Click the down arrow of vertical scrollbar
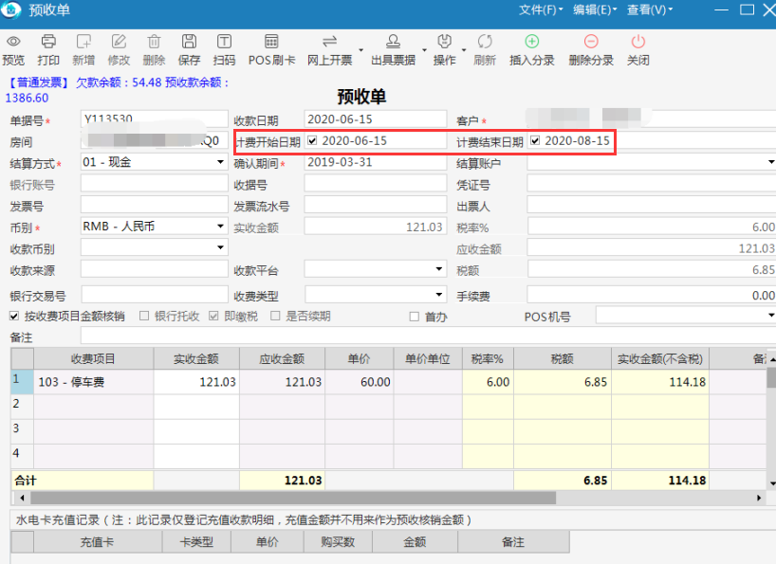This screenshot has width=776, height=564. (772, 482)
